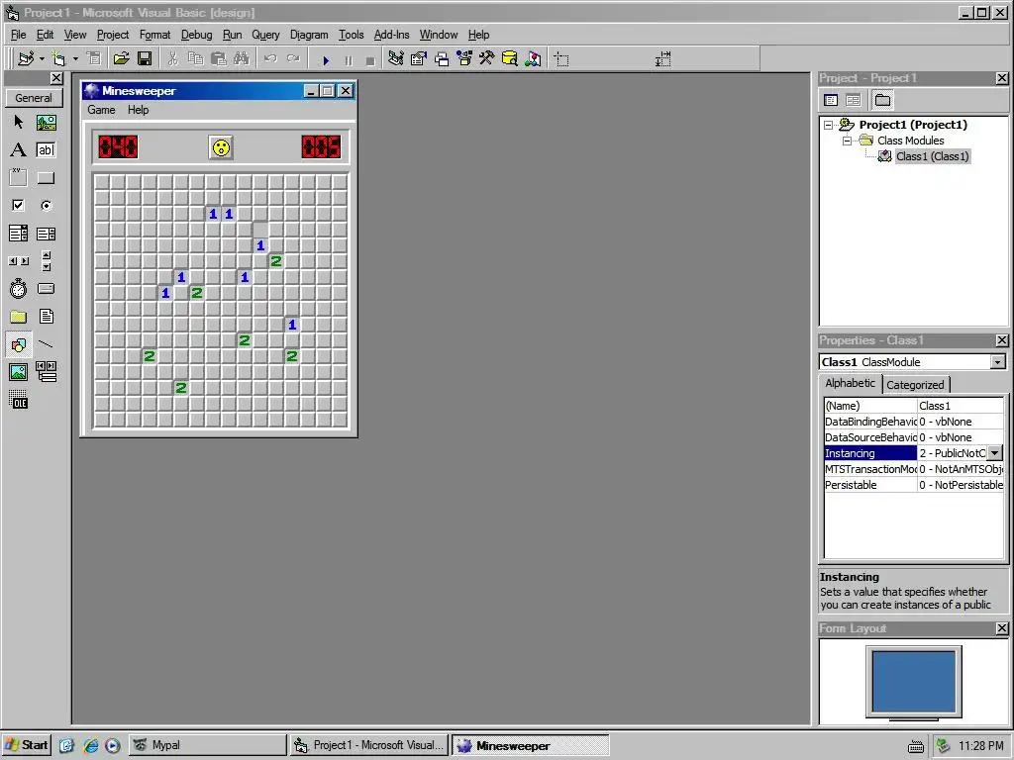The image size is (1014, 760).
Task: Select the DataBindingBehavior property row
Action: [913, 422]
